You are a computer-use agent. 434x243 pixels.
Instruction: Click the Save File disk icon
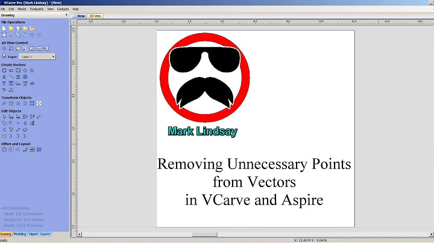click(x=18, y=28)
